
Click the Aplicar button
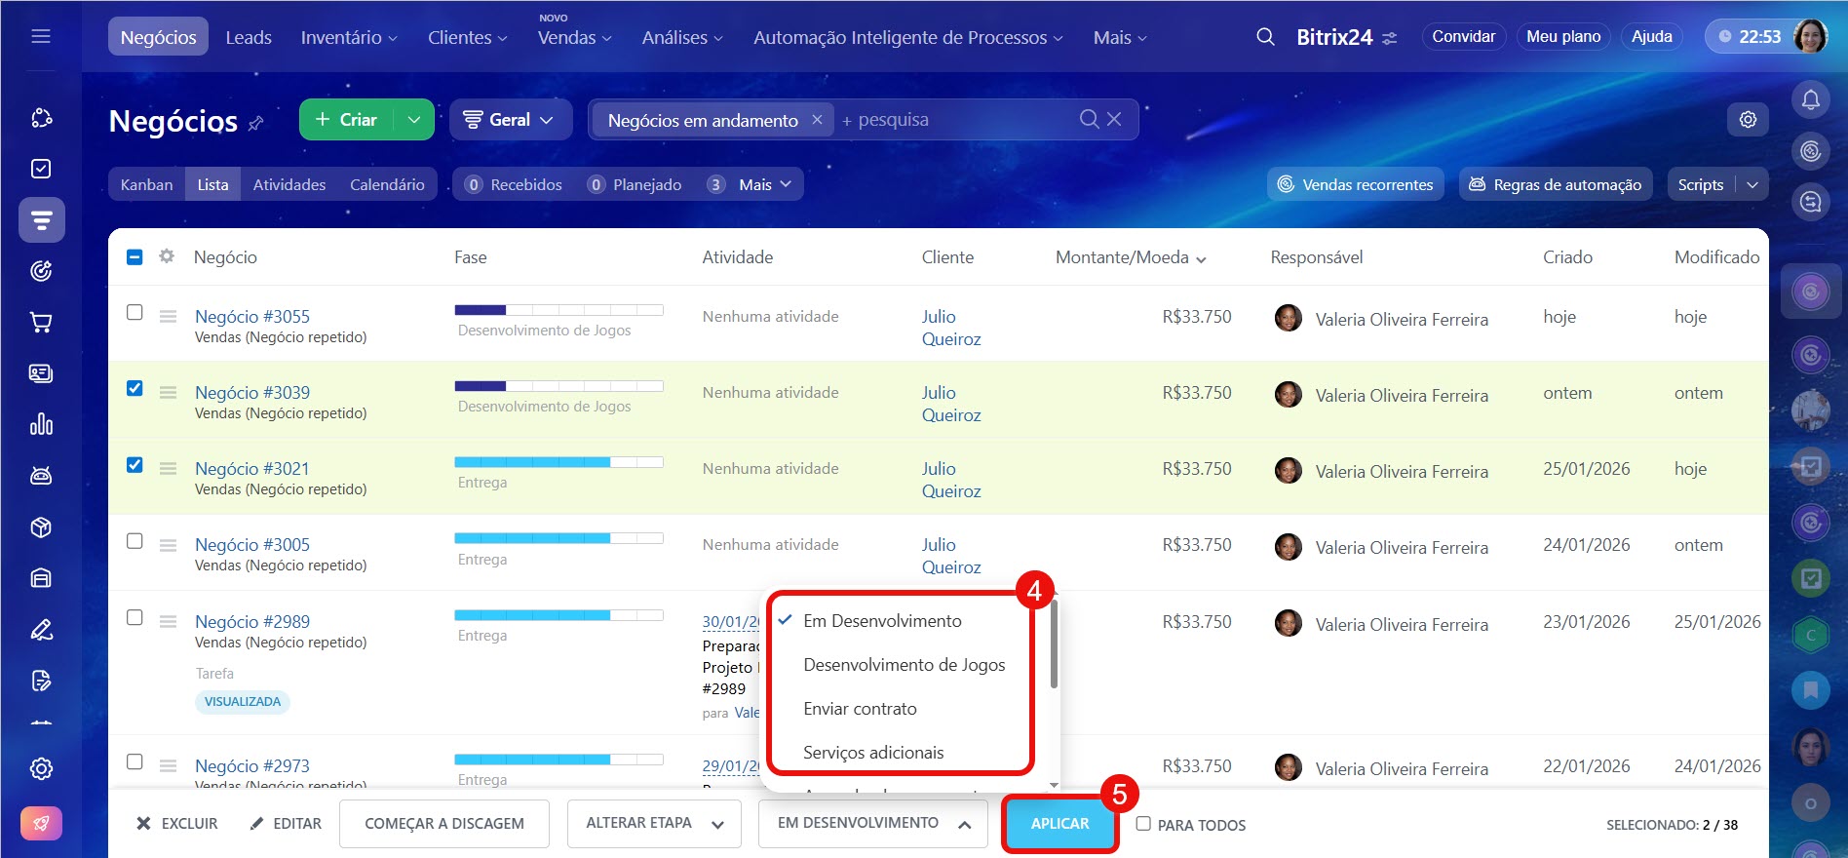(1059, 824)
